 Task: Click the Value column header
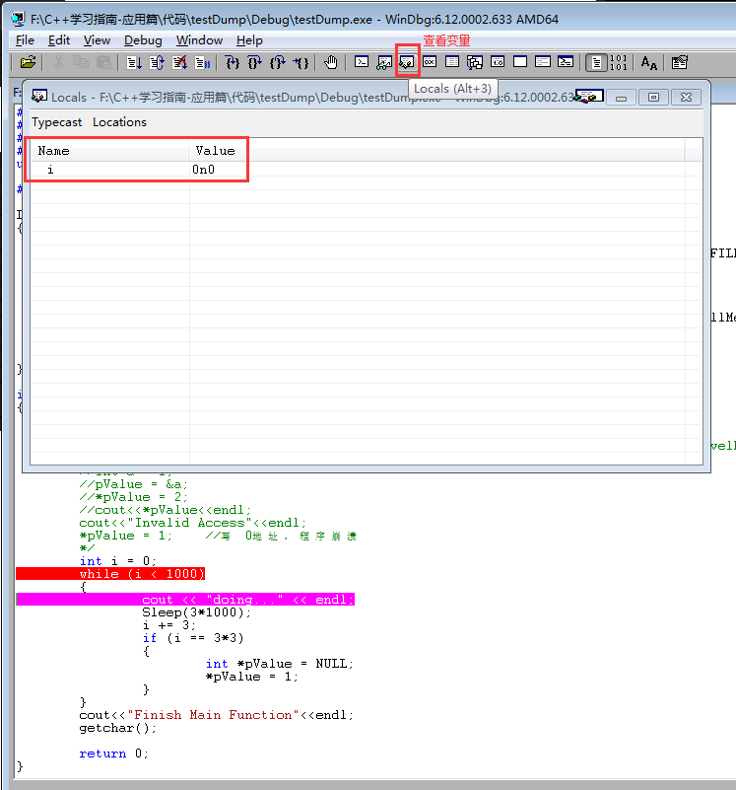click(x=436, y=151)
